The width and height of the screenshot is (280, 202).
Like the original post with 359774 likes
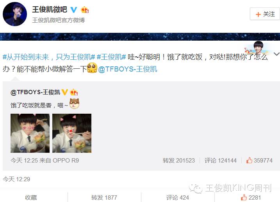click(259, 160)
